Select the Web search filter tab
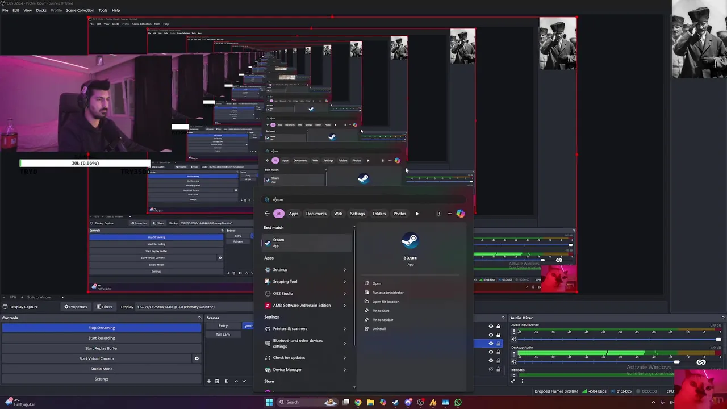727x409 pixels. tap(338, 214)
